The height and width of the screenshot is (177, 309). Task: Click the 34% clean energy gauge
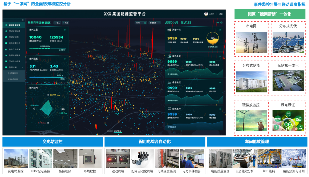click(212, 38)
